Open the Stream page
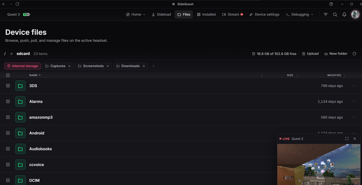The width and height of the screenshot is (362, 185). click(x=232, y=15)
